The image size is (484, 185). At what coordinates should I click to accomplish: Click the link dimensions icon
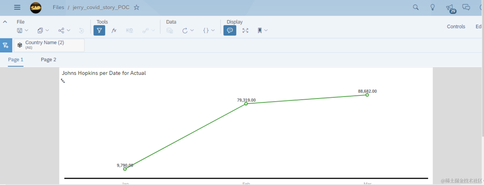(146, 31)
